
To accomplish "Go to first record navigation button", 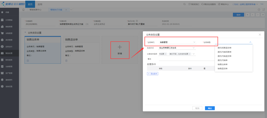I will 248,15.
